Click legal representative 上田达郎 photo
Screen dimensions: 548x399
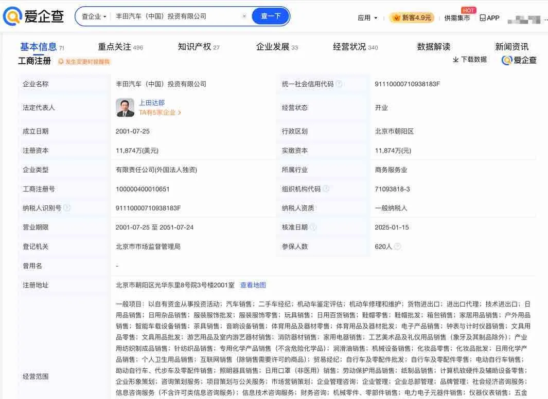(x=125, y=107)
